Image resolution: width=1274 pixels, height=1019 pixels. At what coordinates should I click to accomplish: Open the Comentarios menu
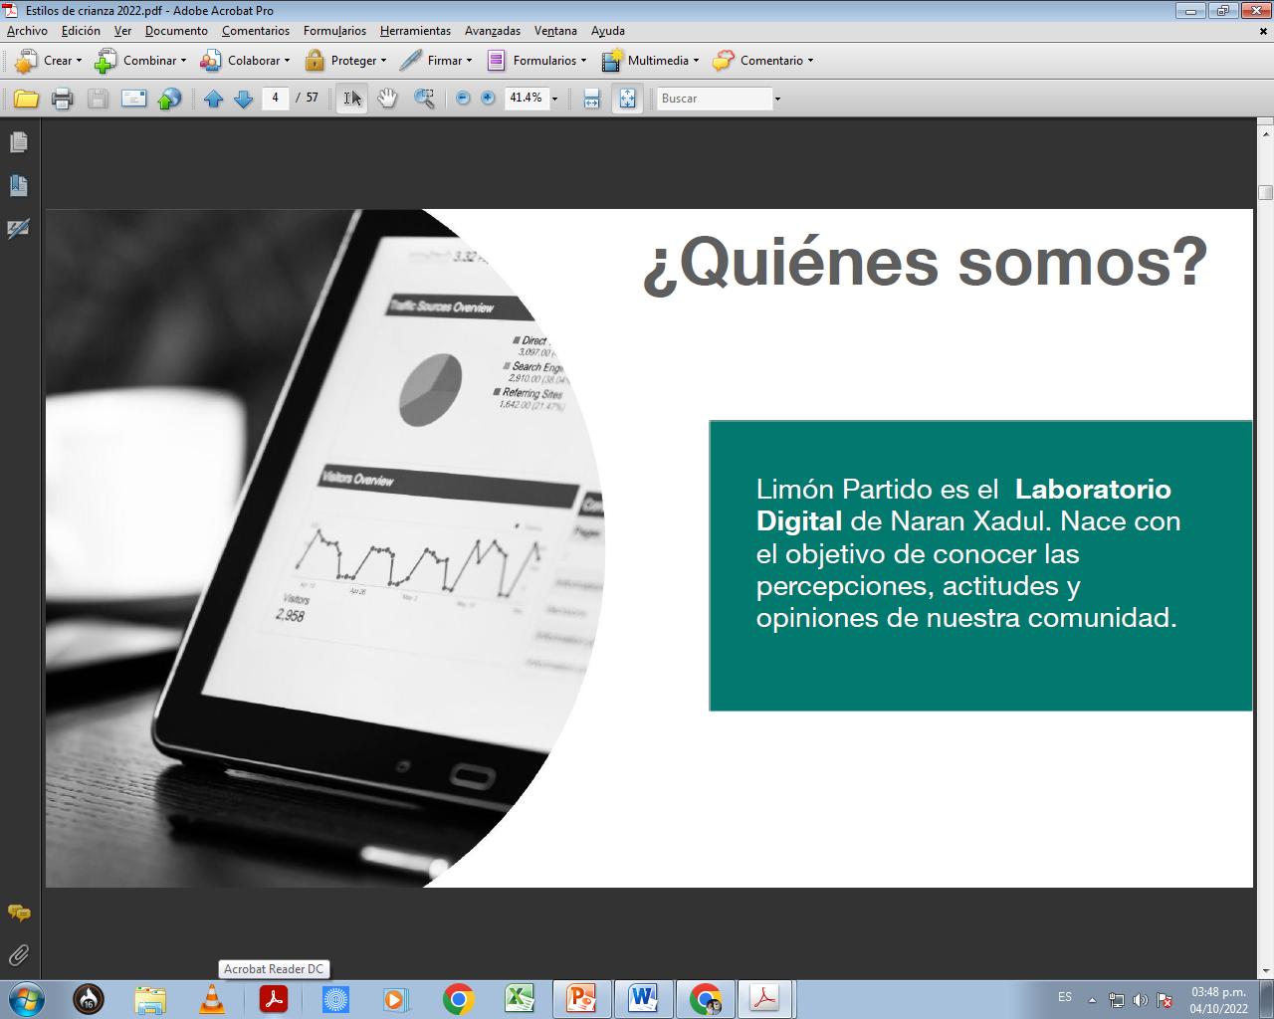pyautogui.click(x=256, y=31)
